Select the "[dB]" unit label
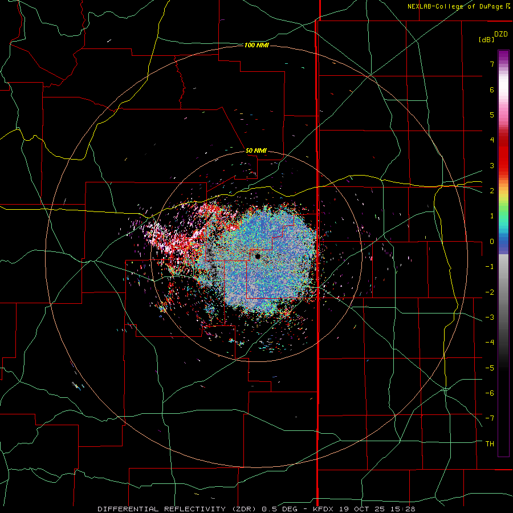Viewport: 513px width, 513px height. point(486,39)
